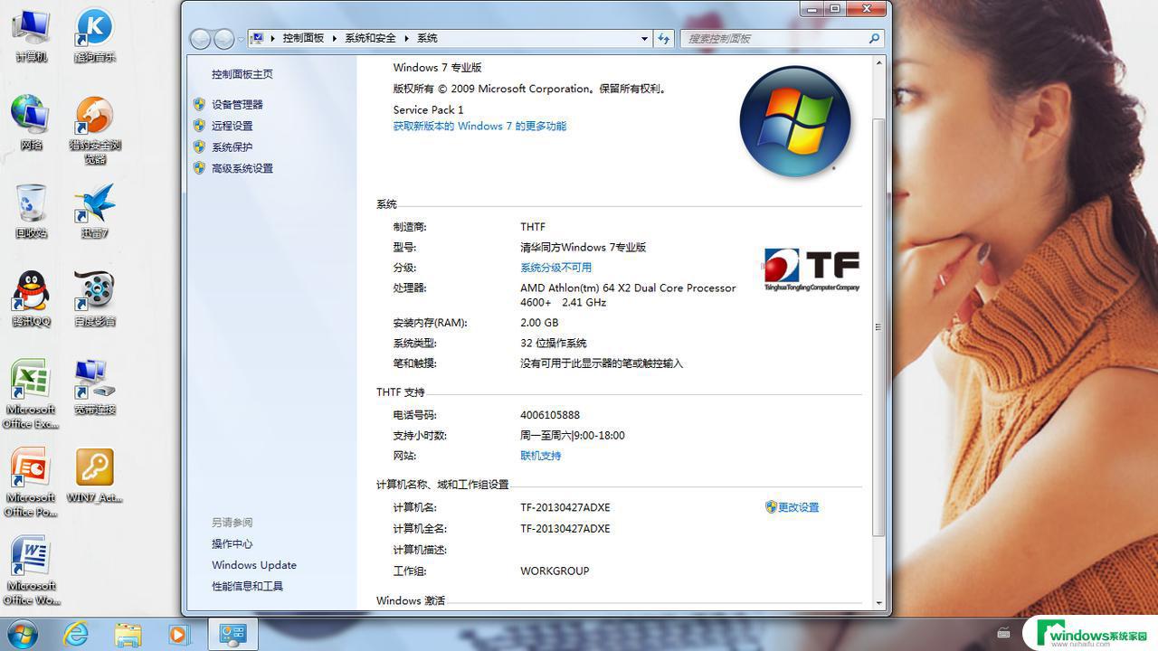Open the Baidu video player shortcut

tap(94, 299)
